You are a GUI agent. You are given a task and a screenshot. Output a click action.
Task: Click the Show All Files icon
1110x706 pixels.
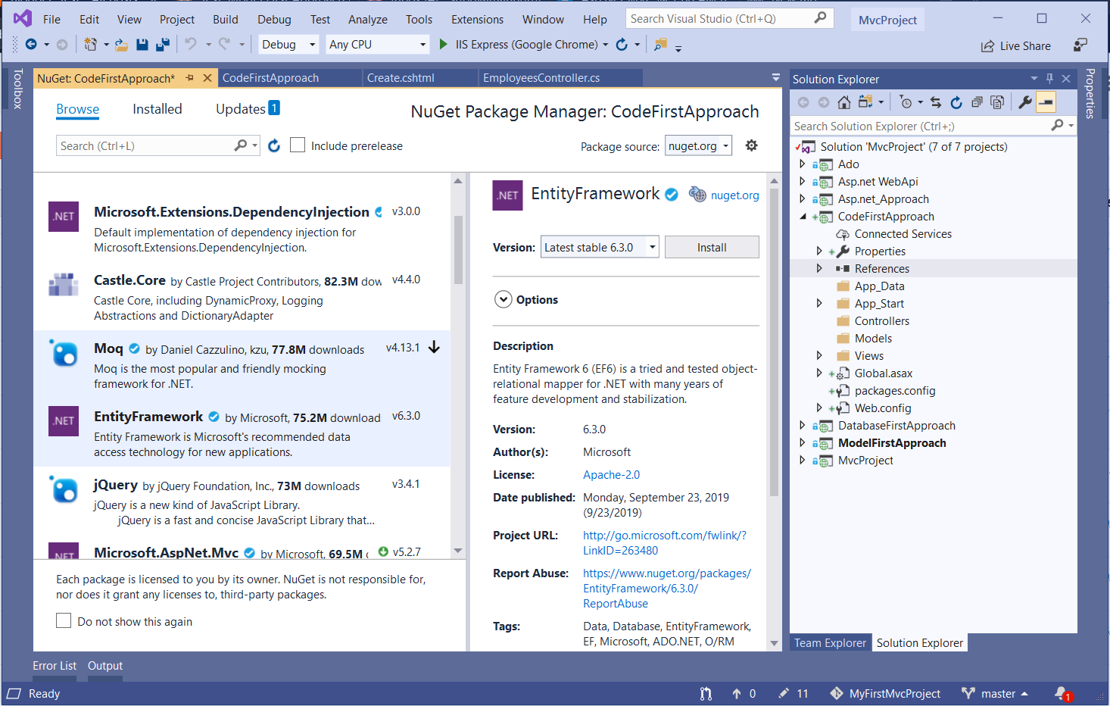point(997,102)
